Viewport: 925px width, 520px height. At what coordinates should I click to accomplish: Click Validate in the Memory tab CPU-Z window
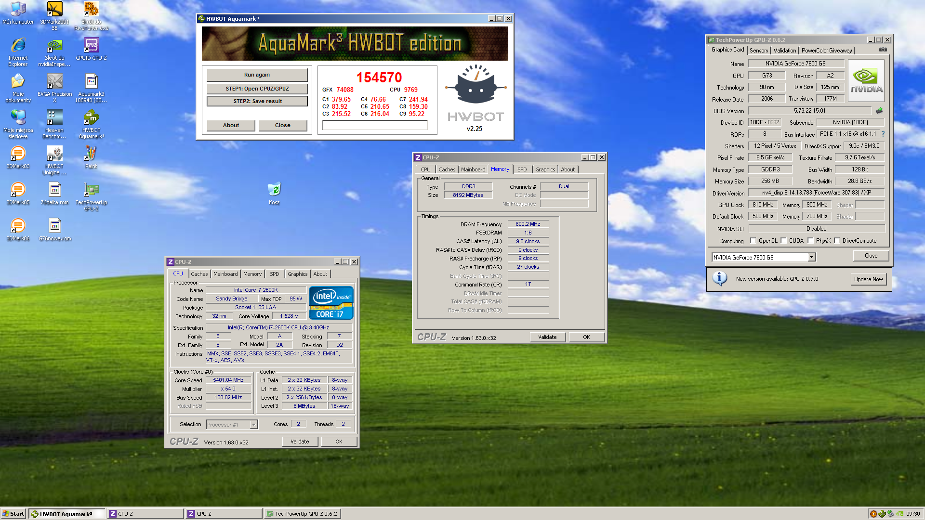tap(547, 337)
